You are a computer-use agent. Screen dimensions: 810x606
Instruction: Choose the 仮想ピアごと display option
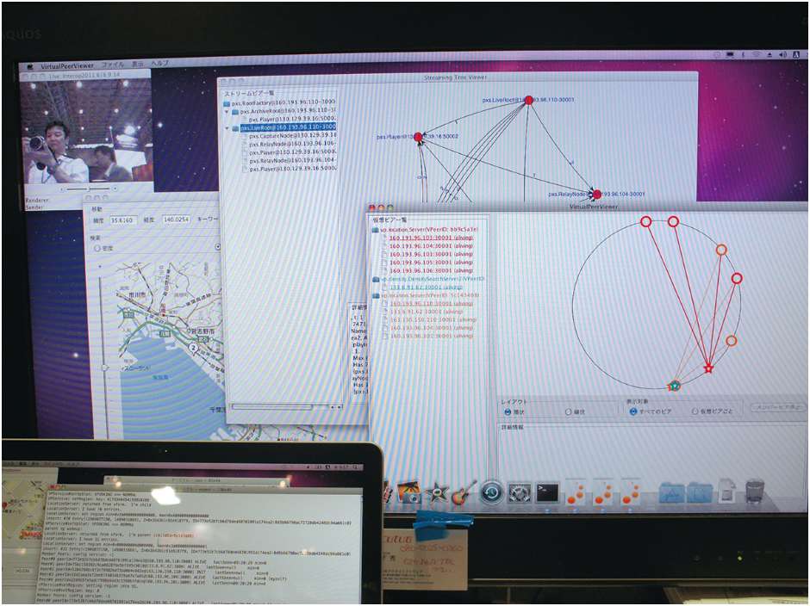coord(695,411)
